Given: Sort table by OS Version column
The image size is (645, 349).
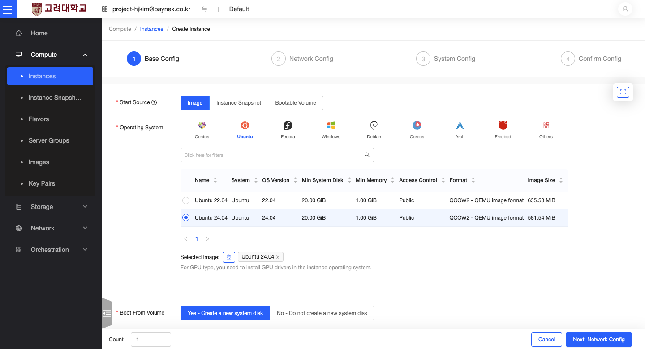Looking at the screenshot, I should coord(296,180).
